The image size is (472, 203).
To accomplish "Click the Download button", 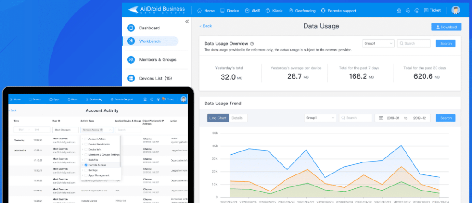I will 446,27.
